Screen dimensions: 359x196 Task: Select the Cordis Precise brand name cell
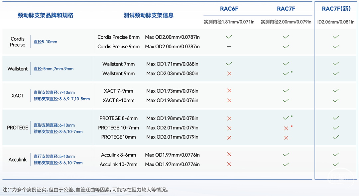click(17, 42)
